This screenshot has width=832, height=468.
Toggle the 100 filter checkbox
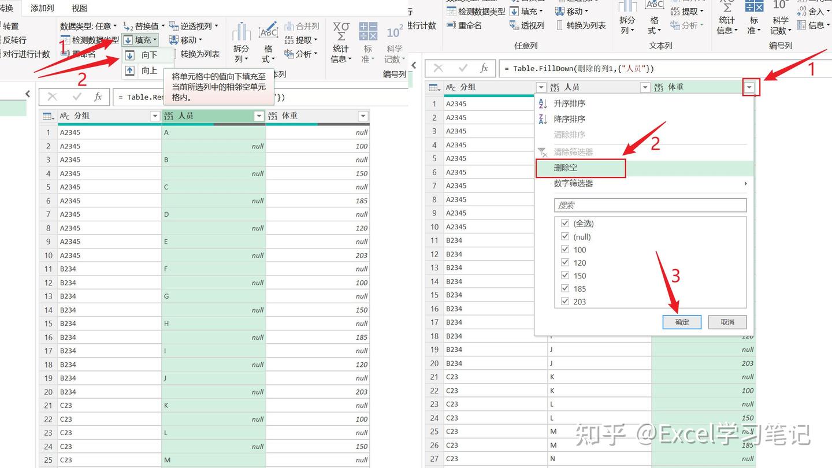click(565, 250)
